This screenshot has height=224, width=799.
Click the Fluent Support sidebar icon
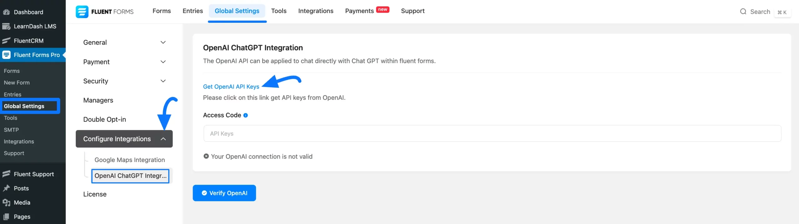[x=6, y=174]
